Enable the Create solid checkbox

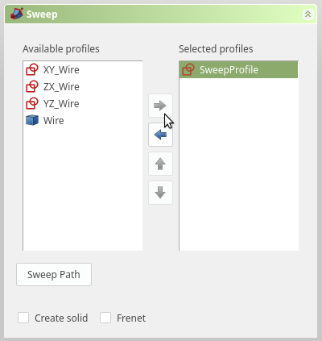click(x=23, y=318)
